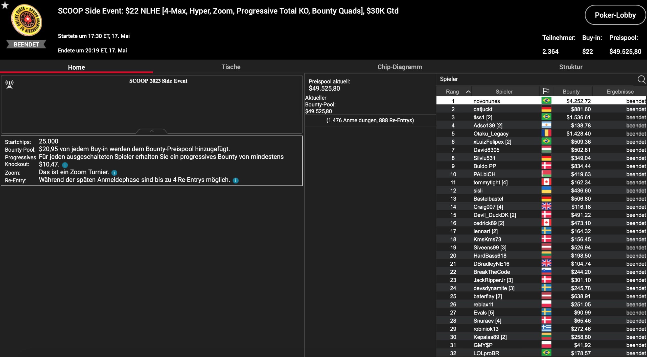Switch to the Struktur tab
Image resolution: width=647 pixels, height=357 pixels.
(x=570, y=67)
